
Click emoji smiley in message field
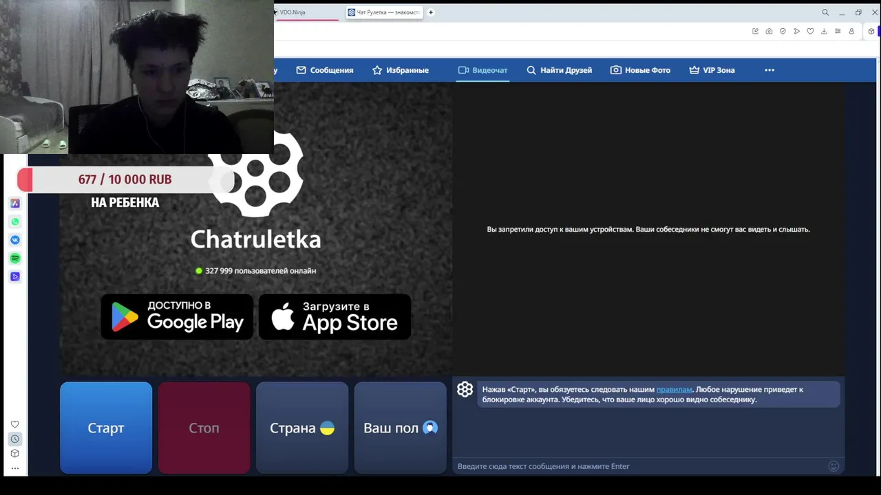(834, 466)
